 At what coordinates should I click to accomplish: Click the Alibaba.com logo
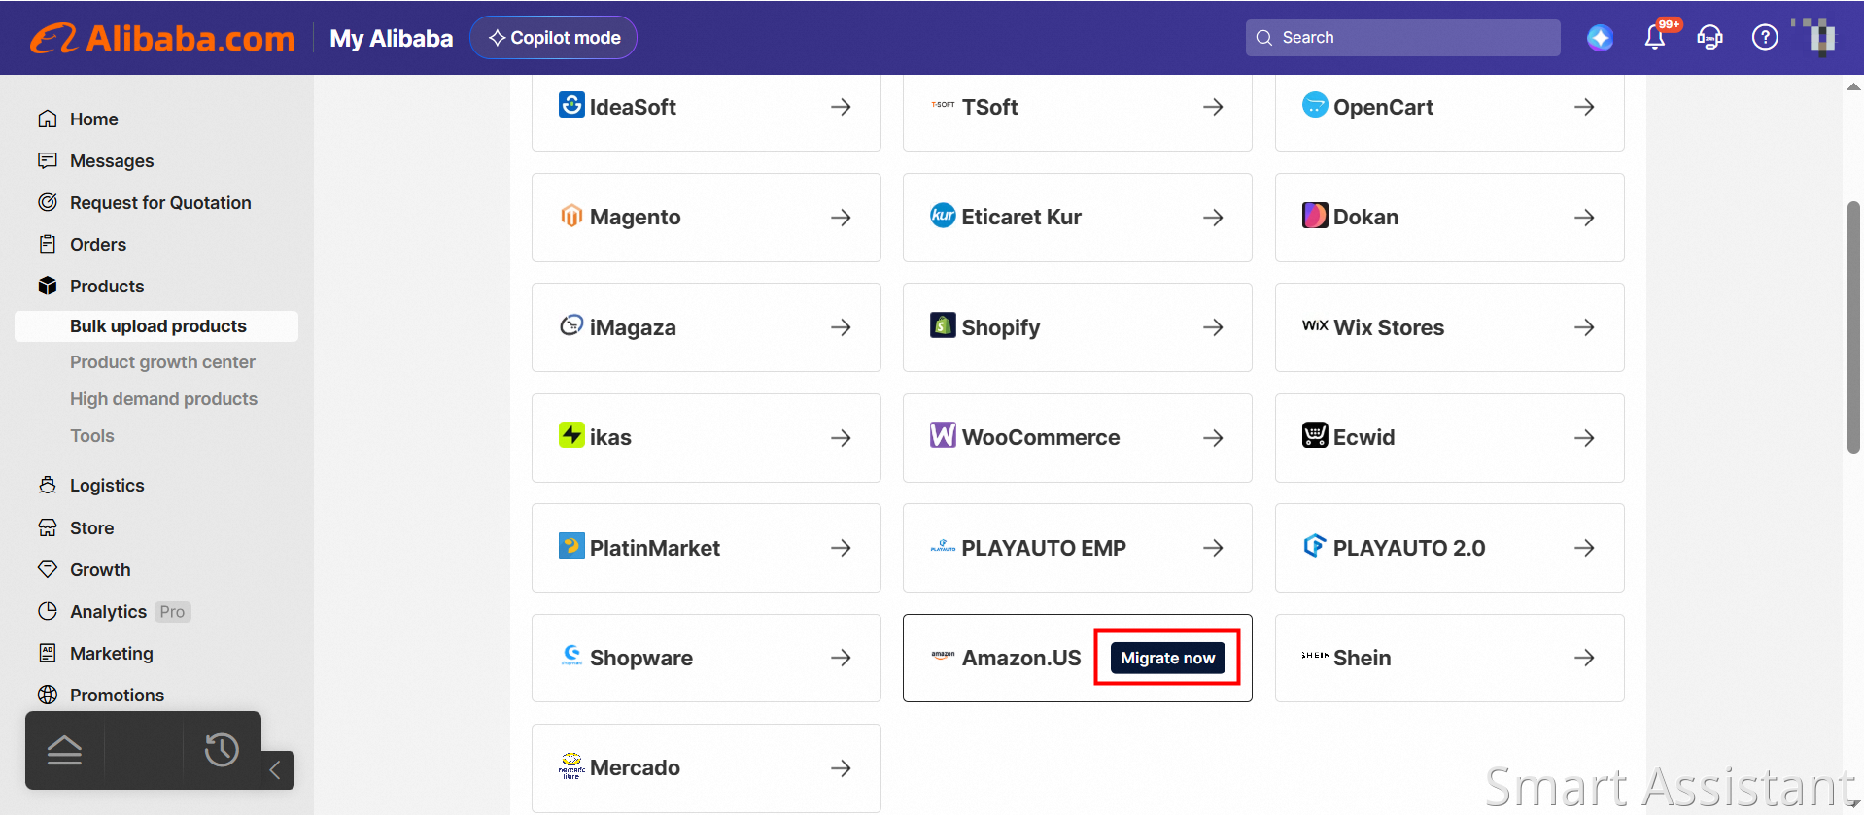[x=162, y=38]
